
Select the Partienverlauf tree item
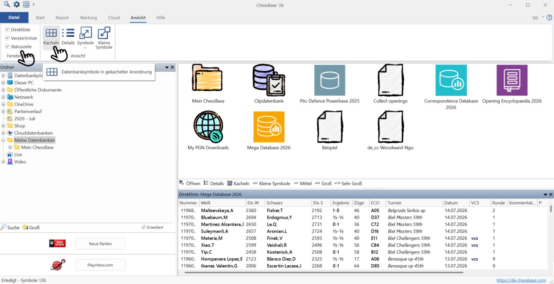click(28, 112)
